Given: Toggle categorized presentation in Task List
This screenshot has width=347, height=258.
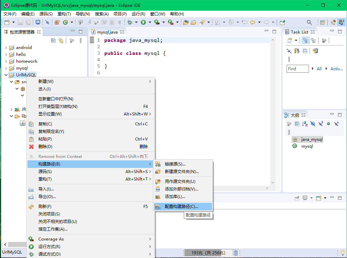Looking at the screenshot, I should tap(306, 40).
